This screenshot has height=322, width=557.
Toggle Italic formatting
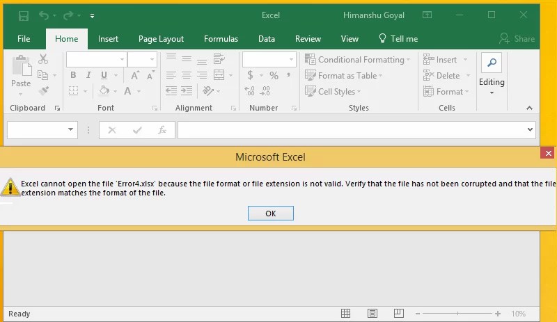[x=88, y=75]
